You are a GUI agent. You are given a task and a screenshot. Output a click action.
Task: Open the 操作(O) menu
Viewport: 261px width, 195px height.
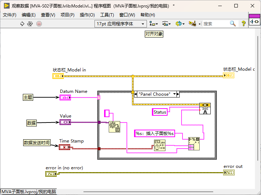click(87, 15)
